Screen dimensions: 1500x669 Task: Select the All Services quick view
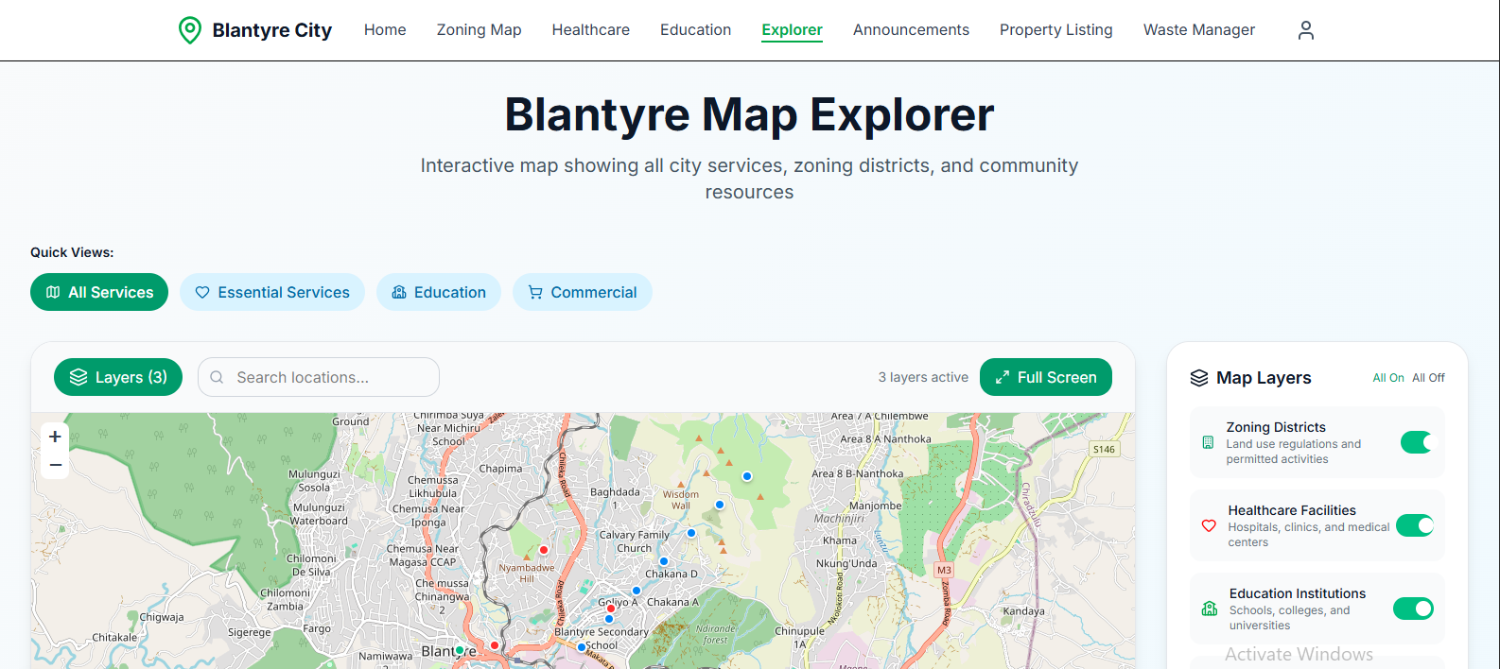(99, 292)
